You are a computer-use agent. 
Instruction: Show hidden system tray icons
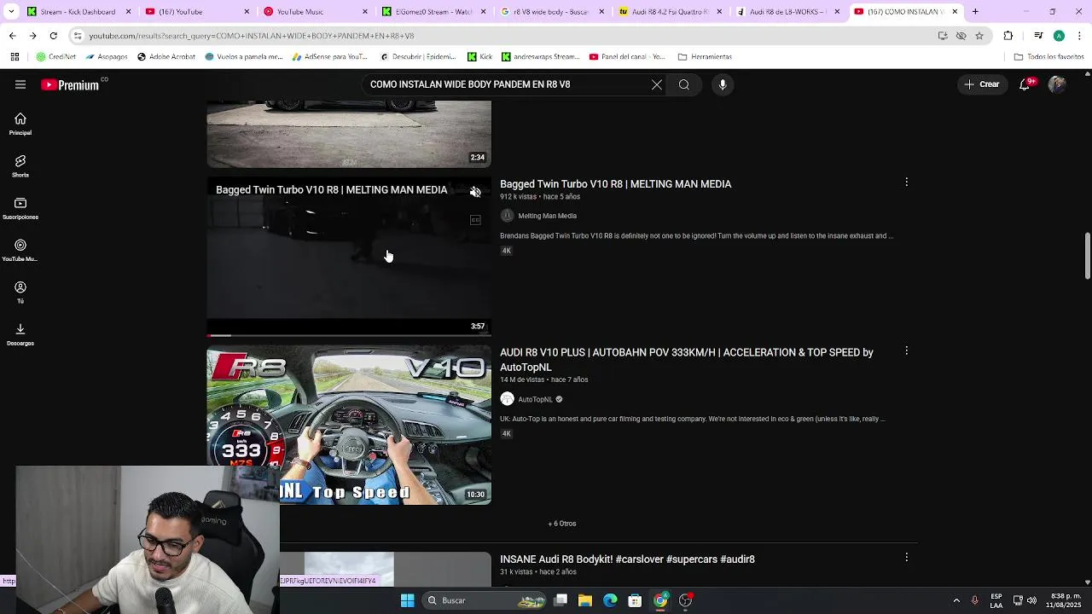pyautogui.click(x=956, y=600)
